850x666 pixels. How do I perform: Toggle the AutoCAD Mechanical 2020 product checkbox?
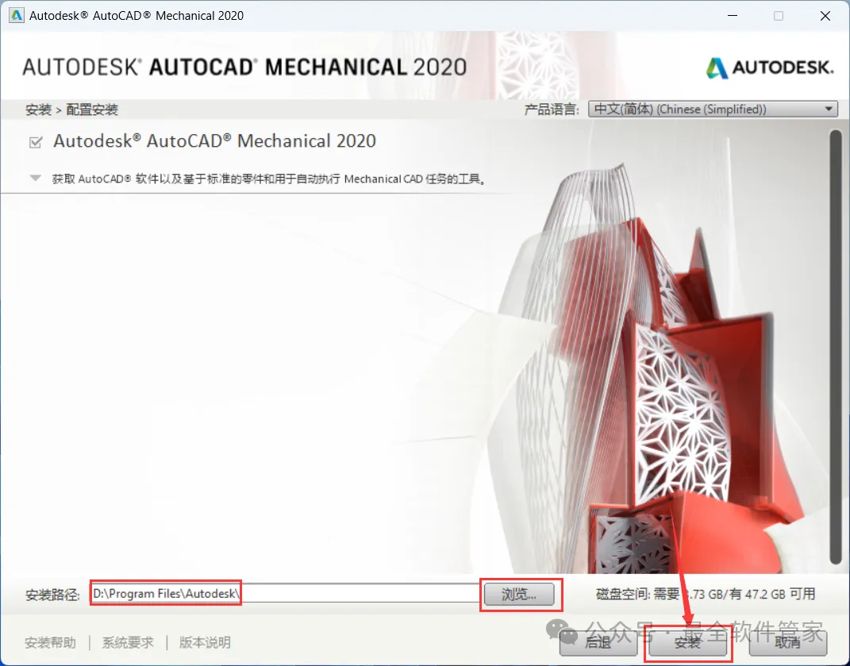36,142
